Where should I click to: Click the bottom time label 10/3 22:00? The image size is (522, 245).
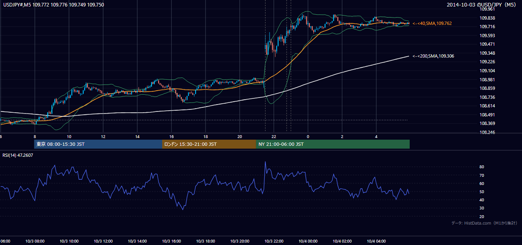[274, 241]
